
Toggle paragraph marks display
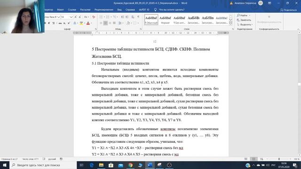[138, 17]
